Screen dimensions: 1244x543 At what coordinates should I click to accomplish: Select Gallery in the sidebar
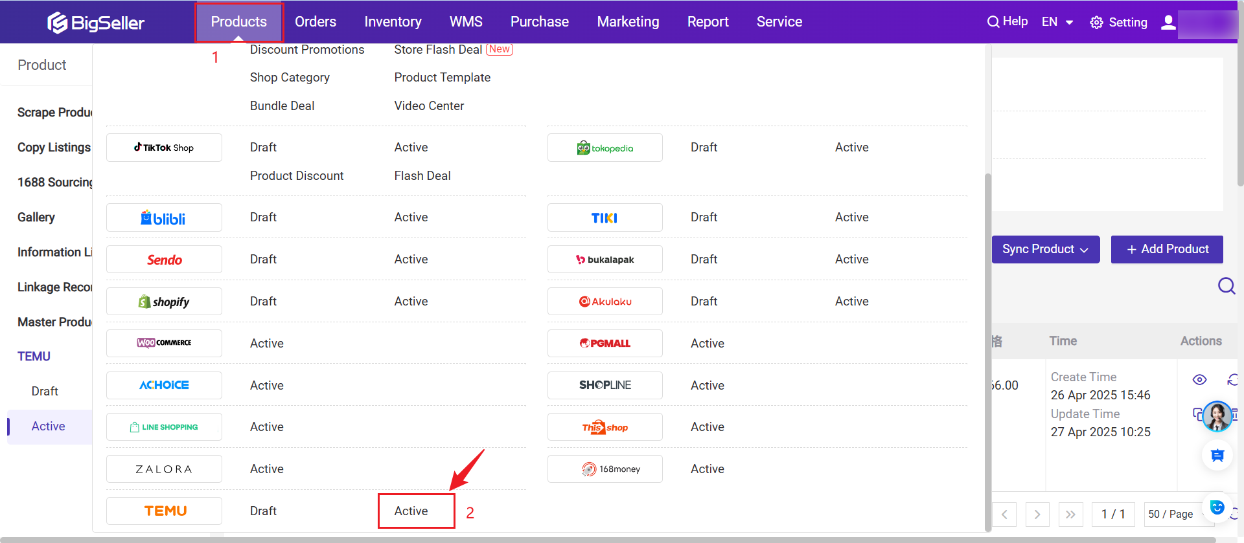click(x=36, y=217)
